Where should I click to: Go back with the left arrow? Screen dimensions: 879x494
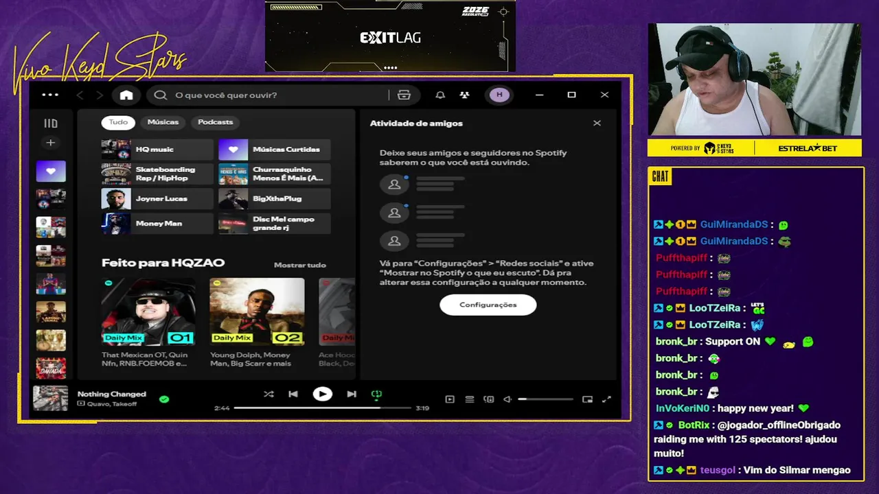80,95
